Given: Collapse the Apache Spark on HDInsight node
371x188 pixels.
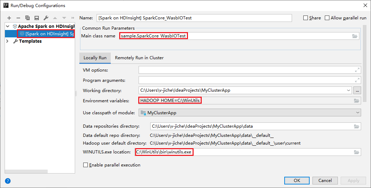Looking at the screenshot, I should point(8,26).
